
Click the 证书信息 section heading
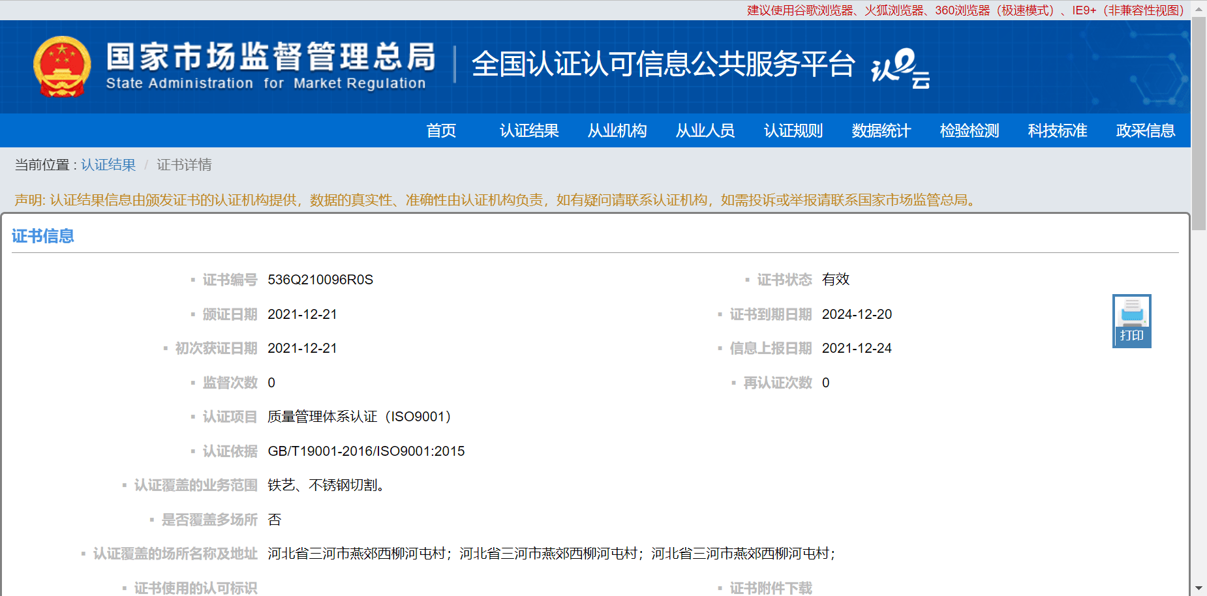pyautogui.click(x=43, y=236)
